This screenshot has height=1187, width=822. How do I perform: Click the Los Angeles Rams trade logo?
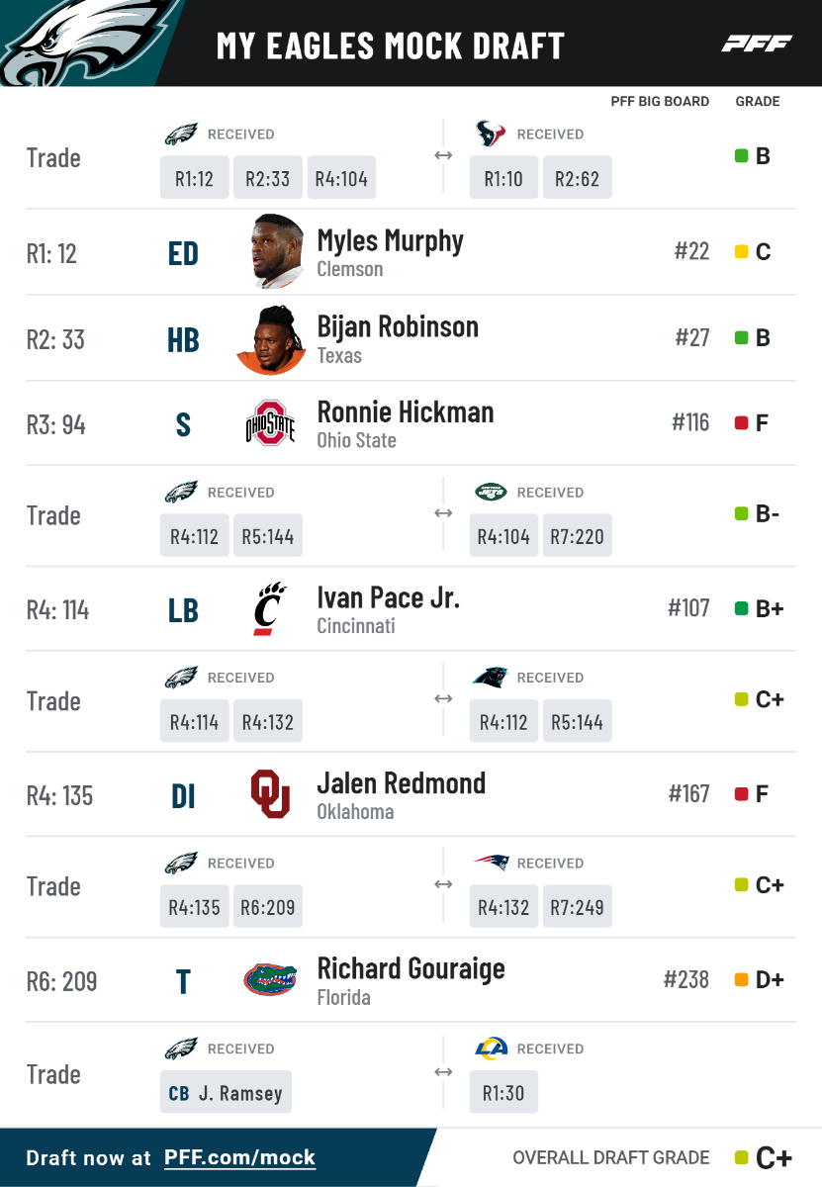pos(491,1049)
